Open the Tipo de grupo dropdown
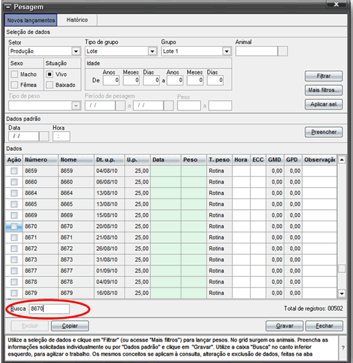Screen dimensions: 353x363 click(x=152, y=51)
